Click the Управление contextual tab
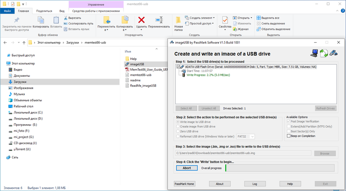Viewport: 346px width, 191px height. [x=96, y=5]
